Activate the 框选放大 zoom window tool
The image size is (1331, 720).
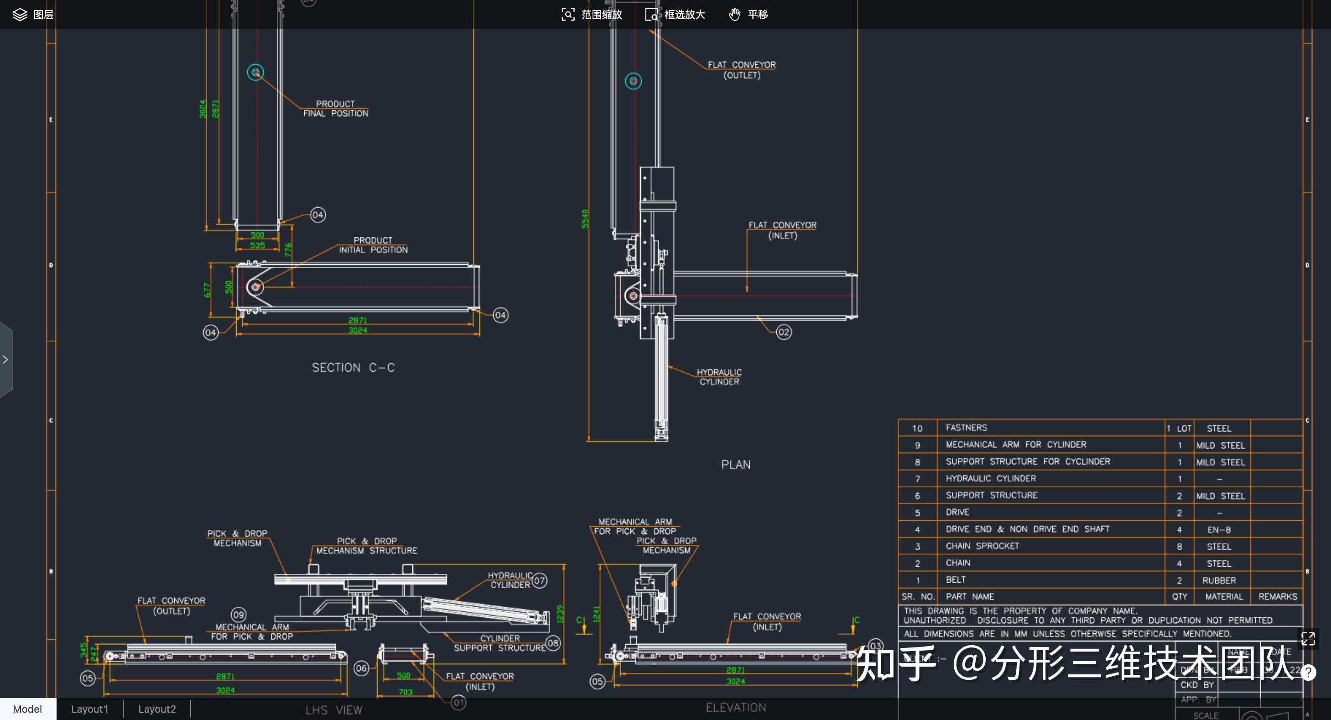pos(676,15)
